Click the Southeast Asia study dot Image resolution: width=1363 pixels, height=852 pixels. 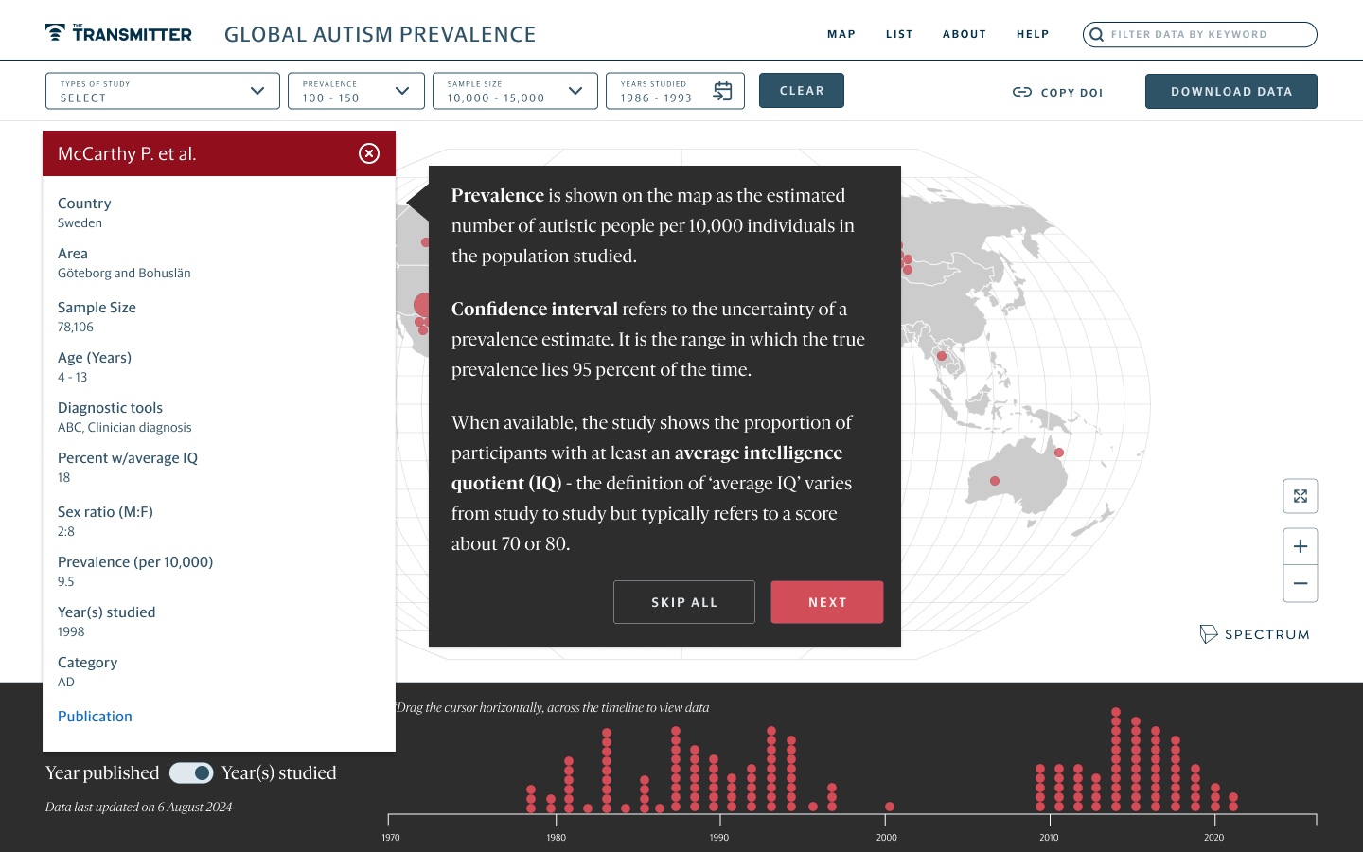point(942,356)
